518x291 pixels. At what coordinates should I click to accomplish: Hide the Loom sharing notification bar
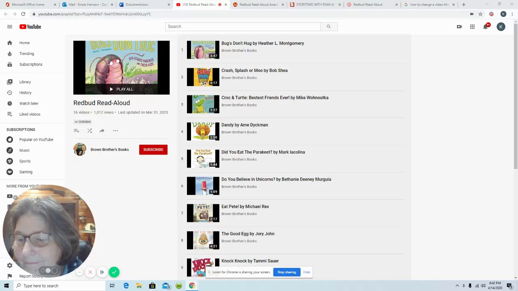[306, 272]
